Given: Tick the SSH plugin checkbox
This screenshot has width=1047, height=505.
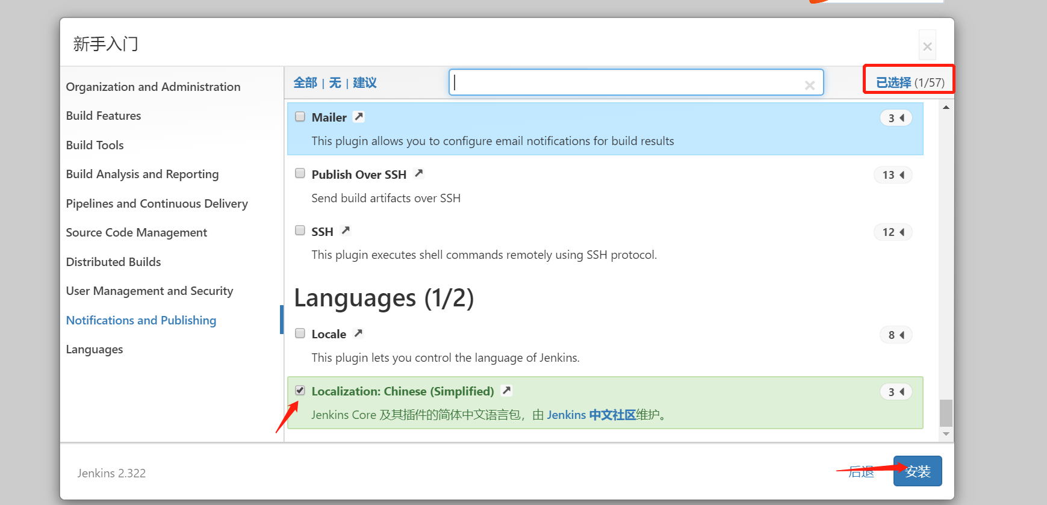Looking at the screenshot, I should [x=300, y=231].
